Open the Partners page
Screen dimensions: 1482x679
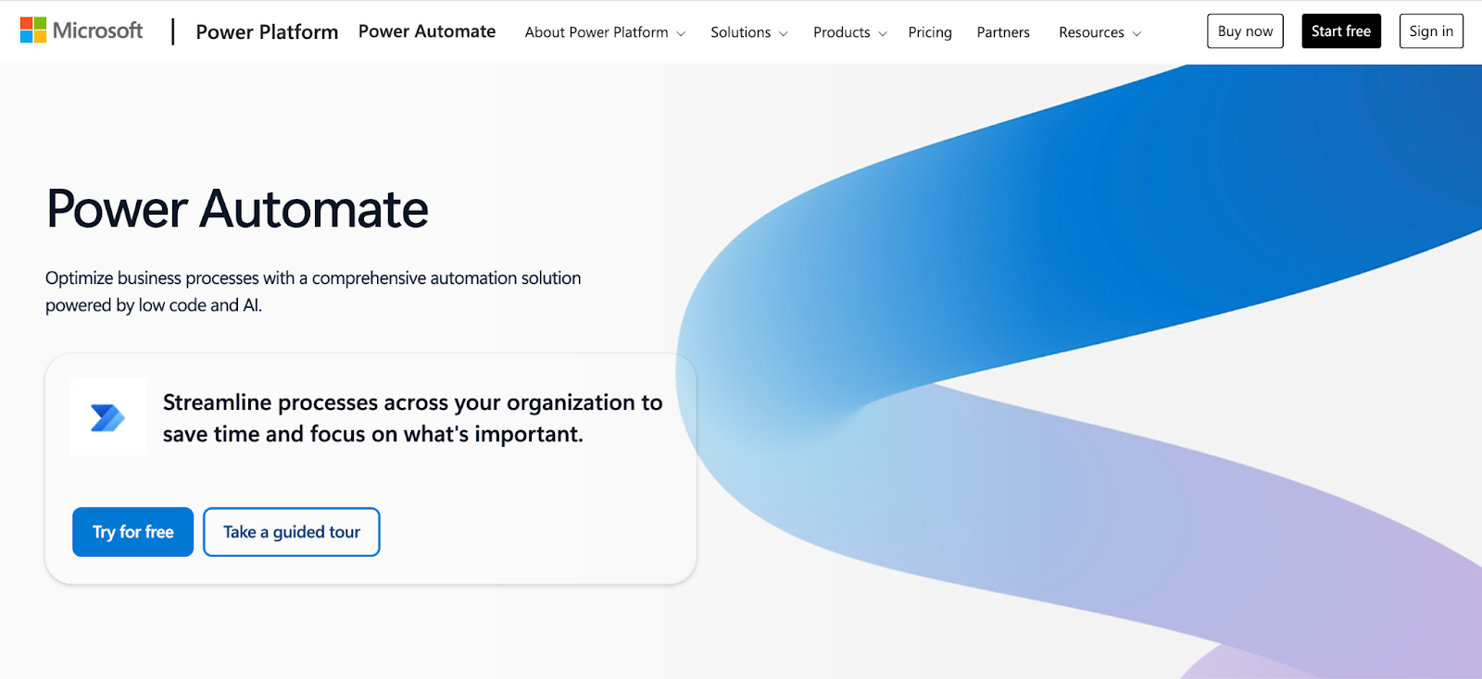point(1003,32)
